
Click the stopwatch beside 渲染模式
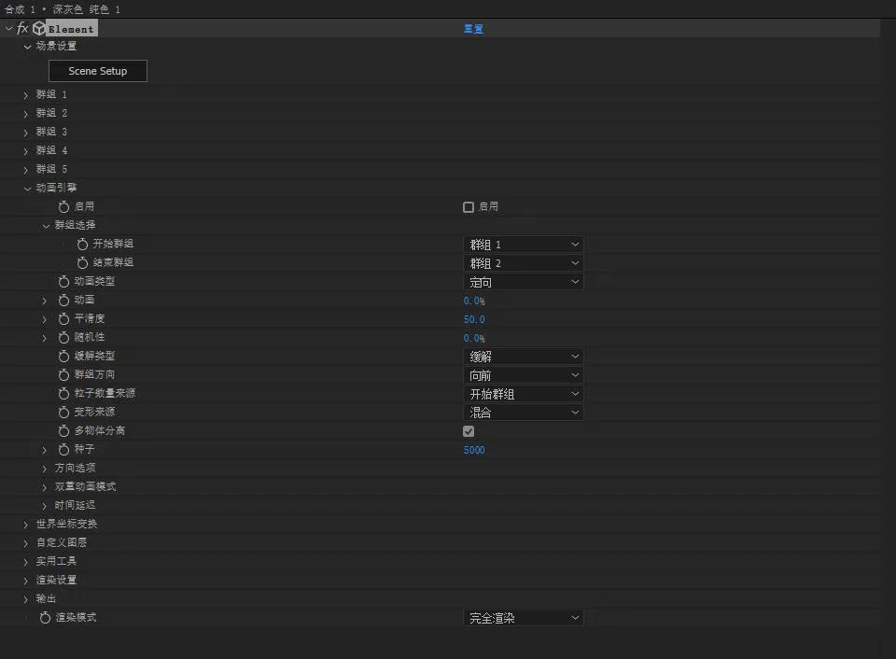(45, 618)
